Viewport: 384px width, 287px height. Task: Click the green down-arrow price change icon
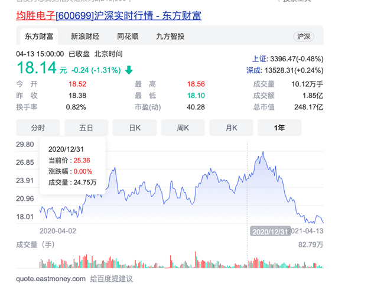129,70
